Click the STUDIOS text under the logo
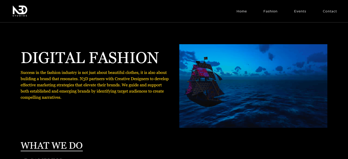This screenshot has height=159, width=348. point(20,16)
